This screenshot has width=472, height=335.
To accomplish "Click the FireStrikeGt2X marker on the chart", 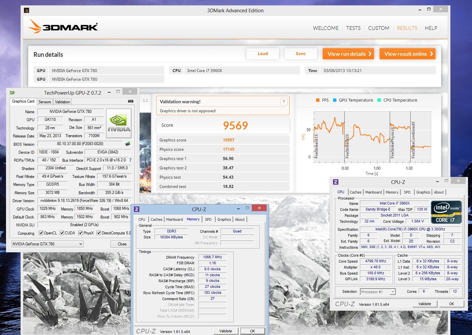I will [x=347, y=146].
